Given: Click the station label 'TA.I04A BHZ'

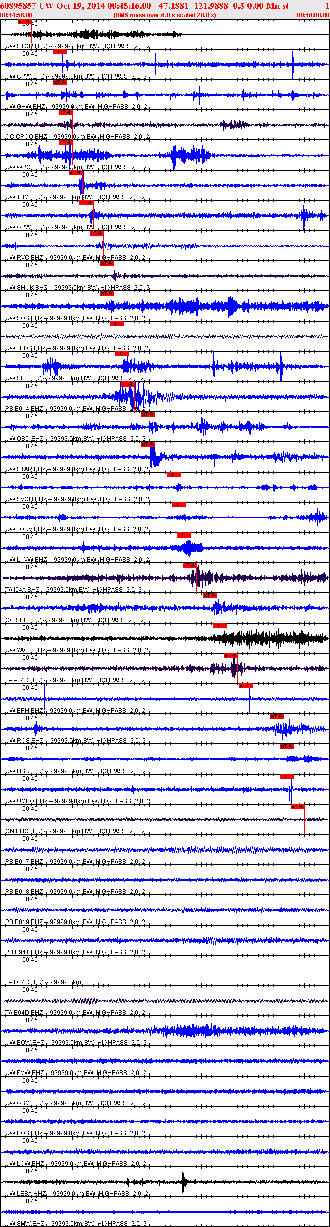Looking at the screenshot, I should [22, 590].
